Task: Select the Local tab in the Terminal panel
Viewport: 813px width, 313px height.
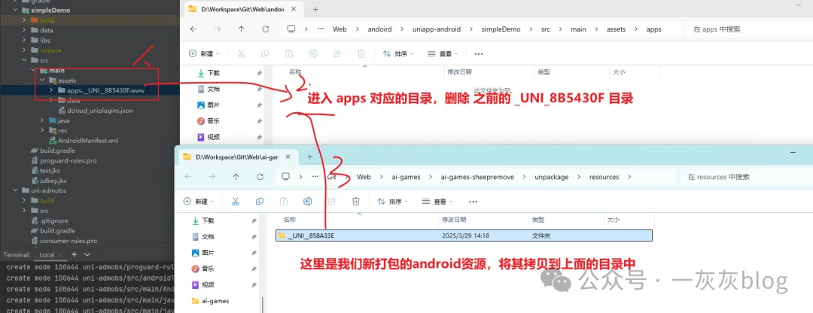Action: (47, 255)
